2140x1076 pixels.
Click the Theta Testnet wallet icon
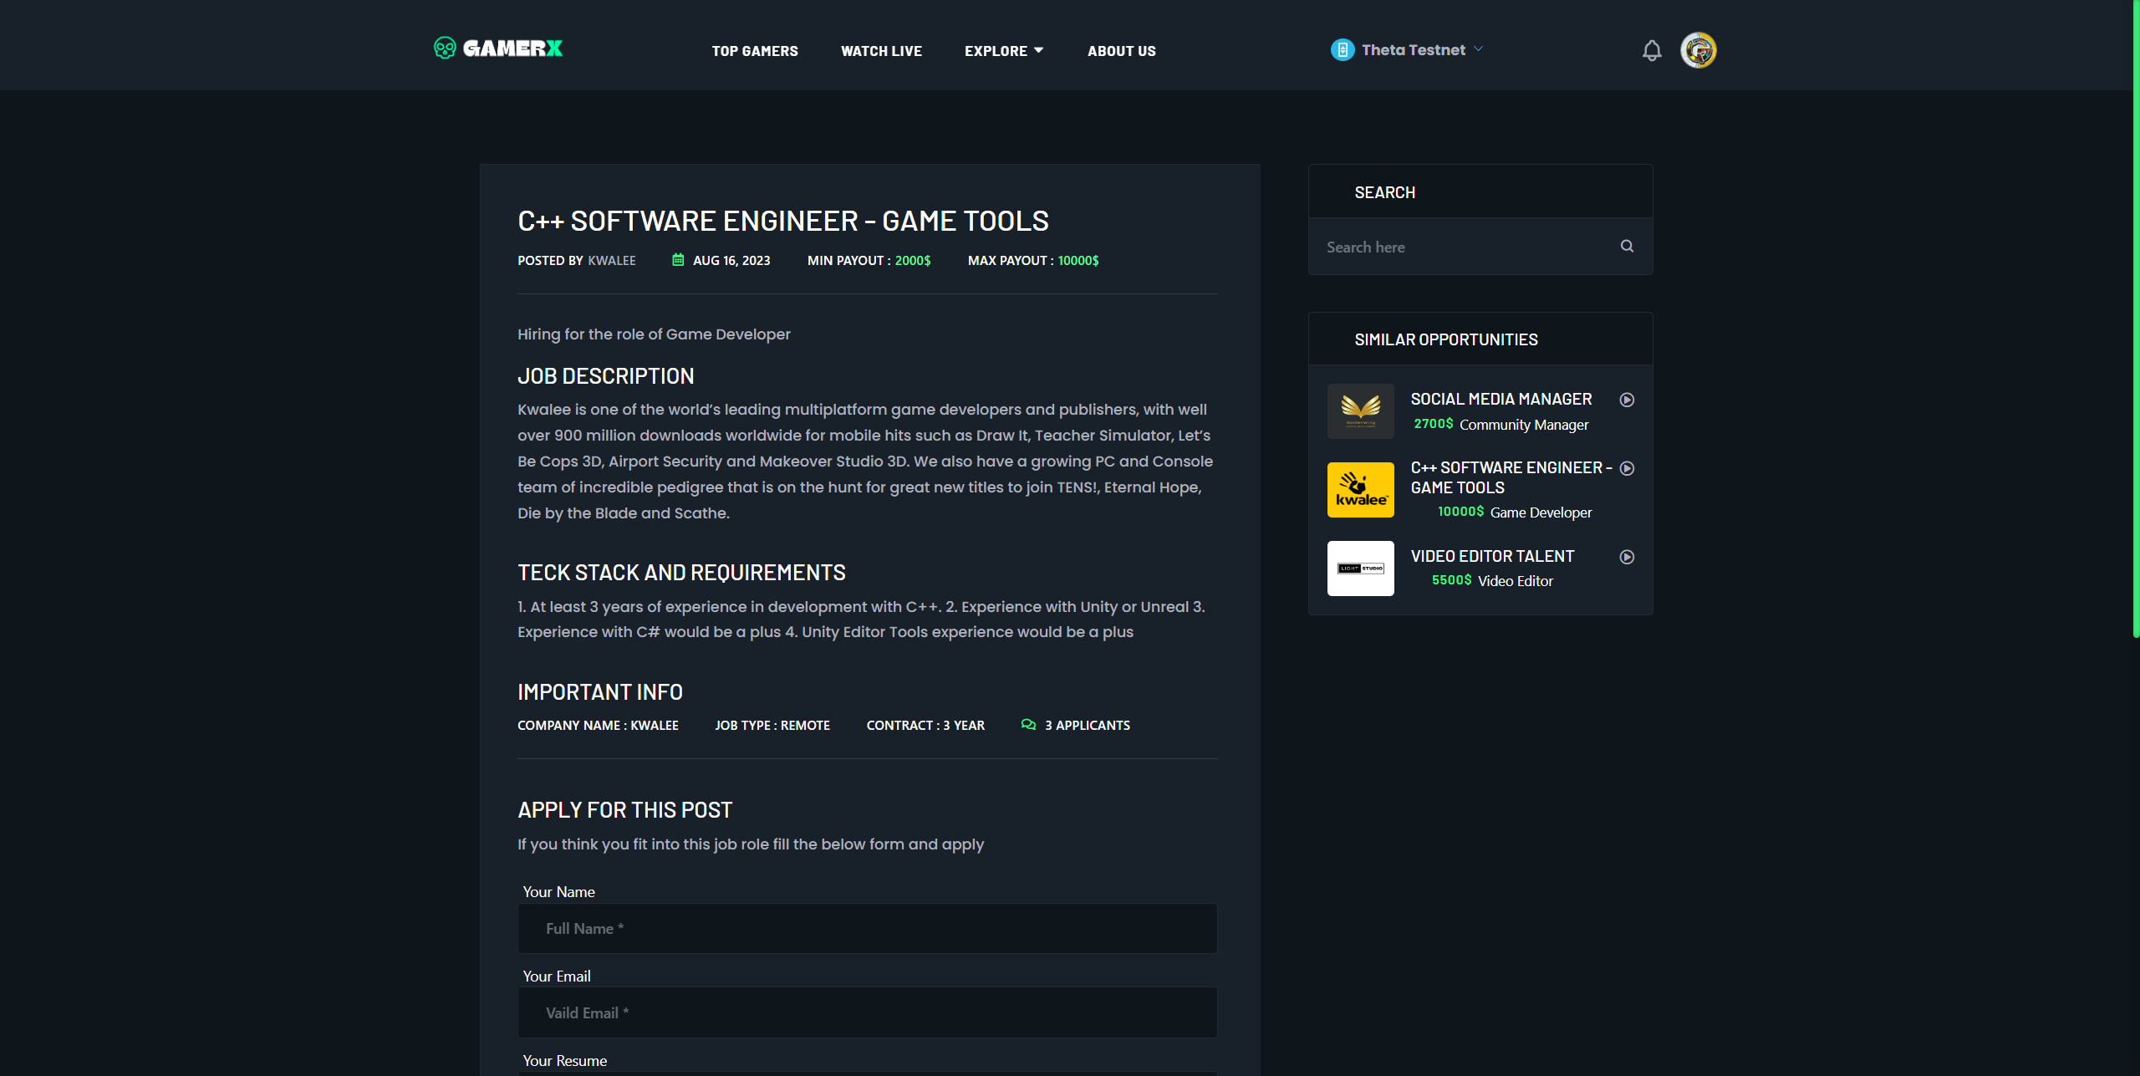(x=1342, y=49)
